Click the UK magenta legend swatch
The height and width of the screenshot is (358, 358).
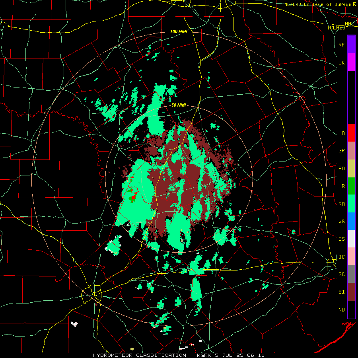(x=351, y=62)
